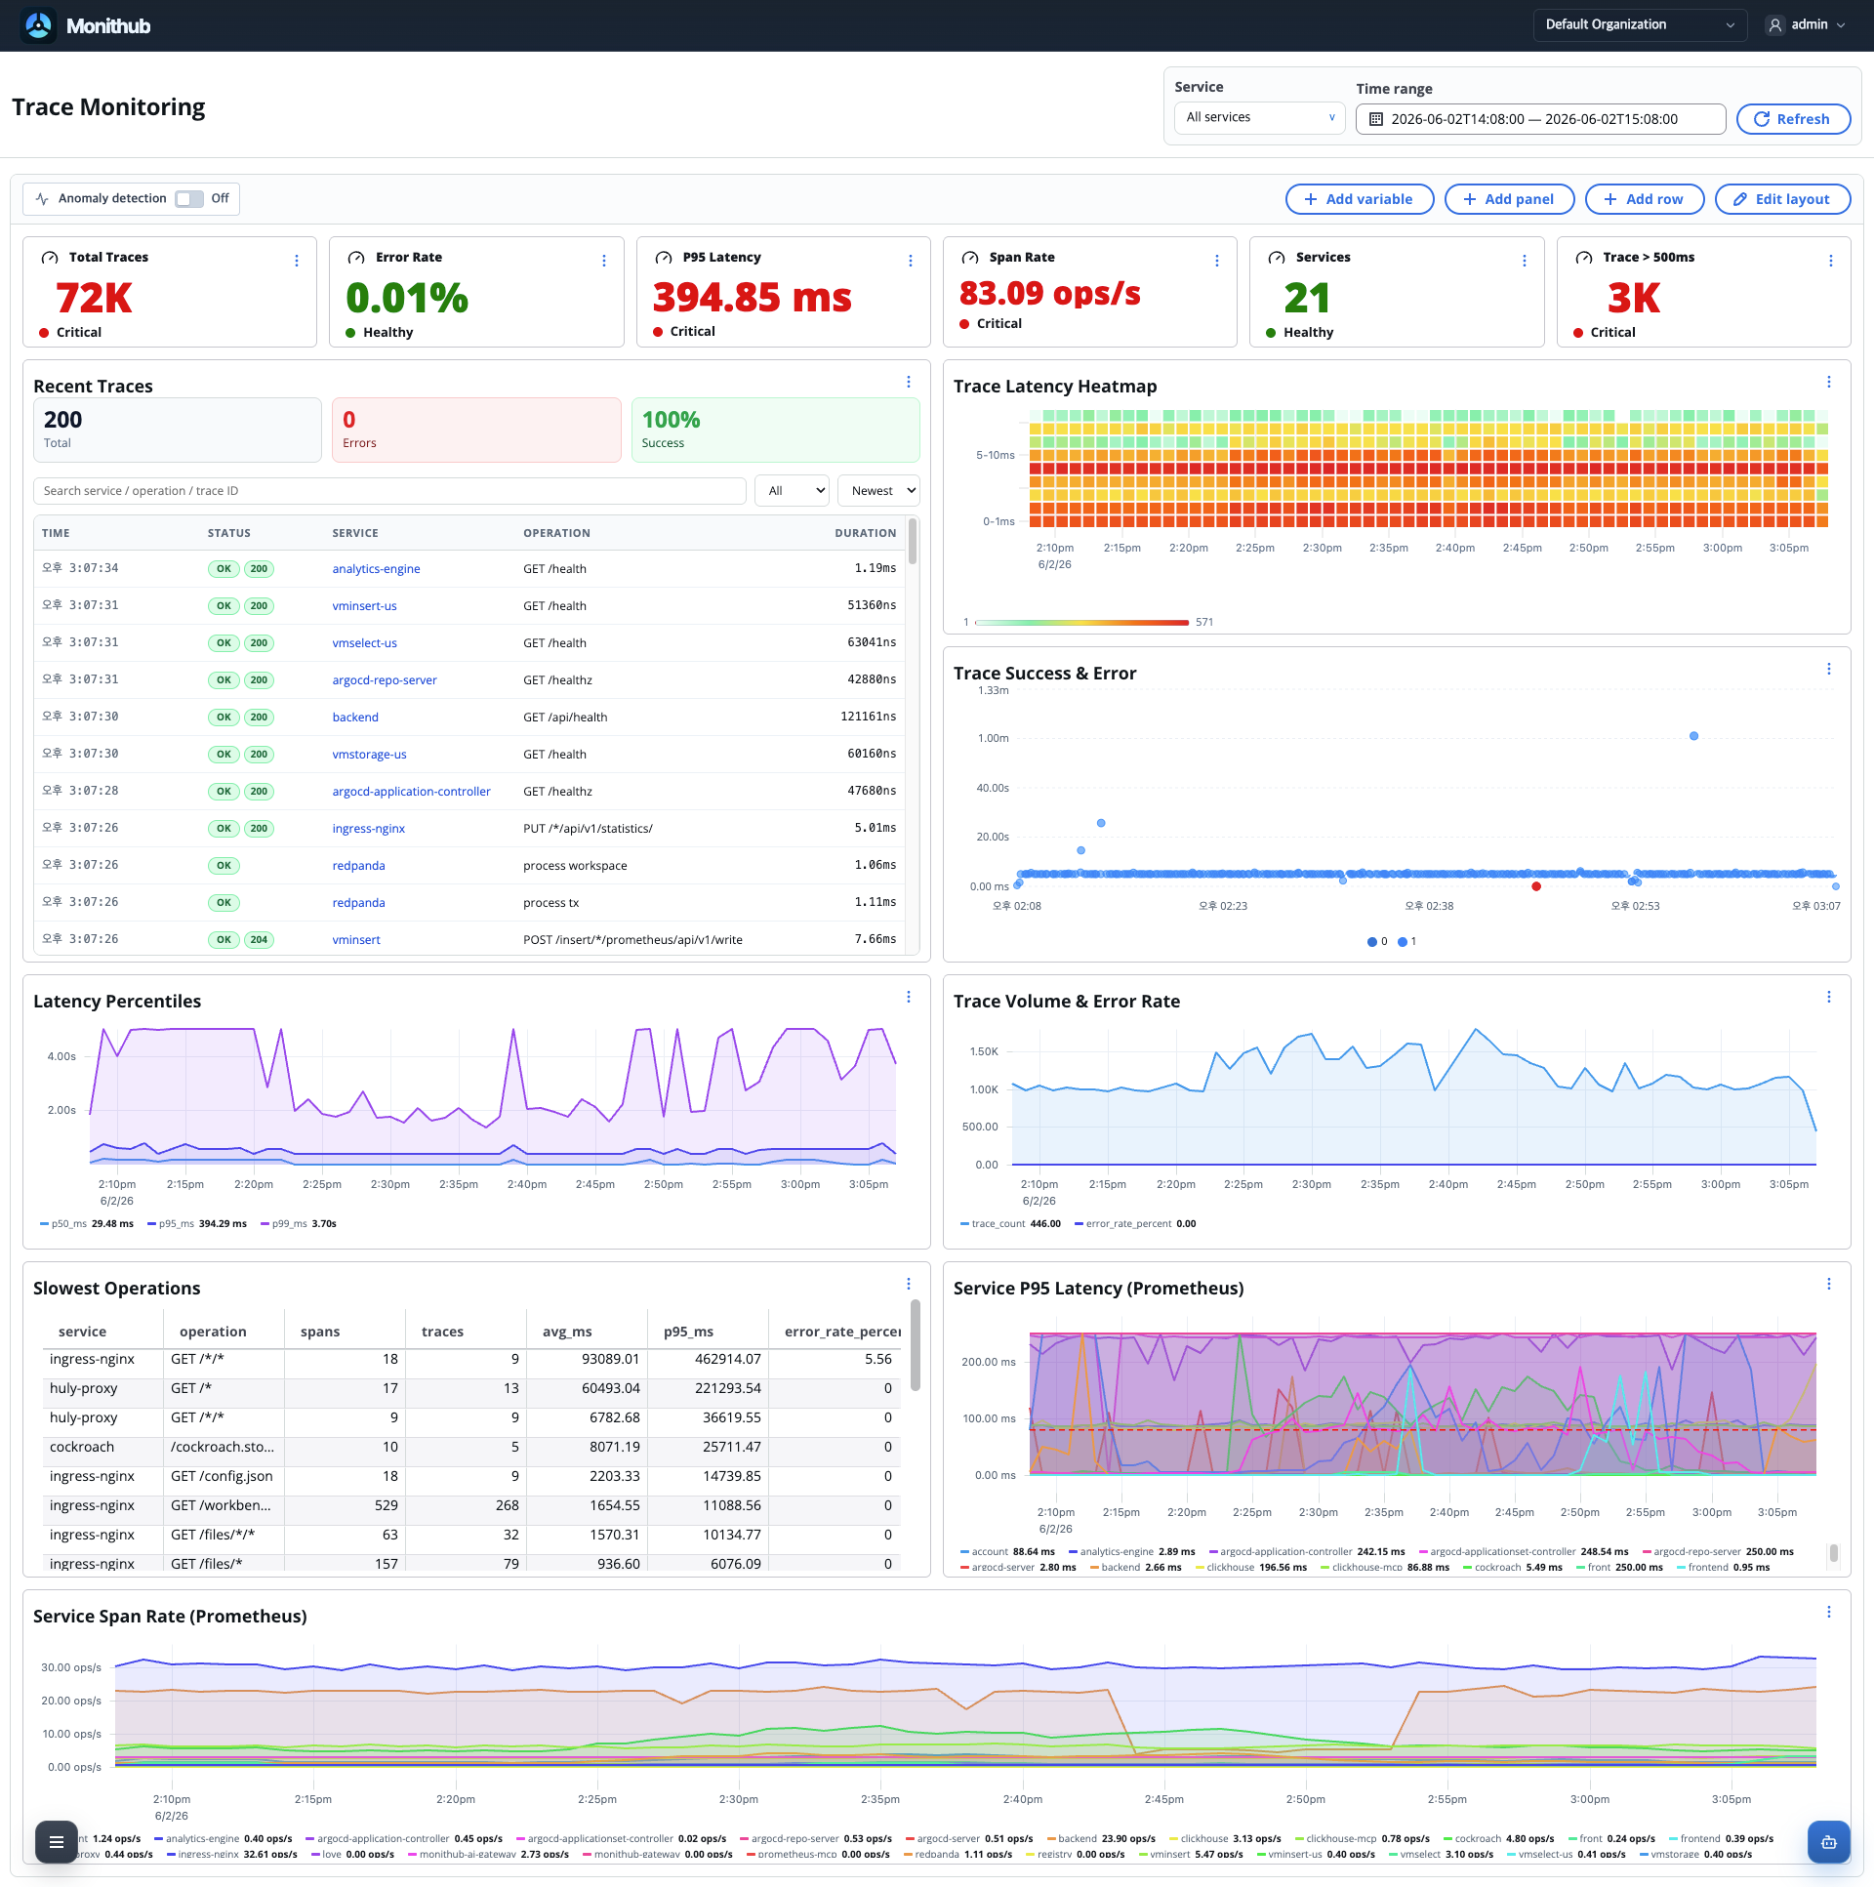
Task: Click the anomaly detection pulse icon
Action: click(x=42, y=199)
